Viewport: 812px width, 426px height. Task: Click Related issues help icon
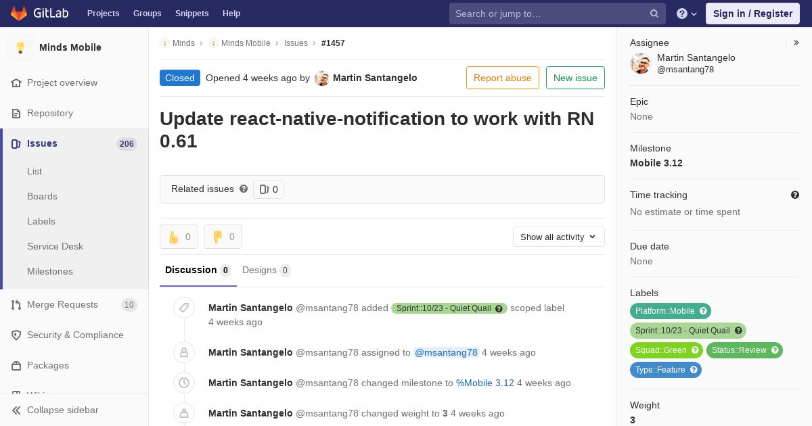click(x=244, y=189)
